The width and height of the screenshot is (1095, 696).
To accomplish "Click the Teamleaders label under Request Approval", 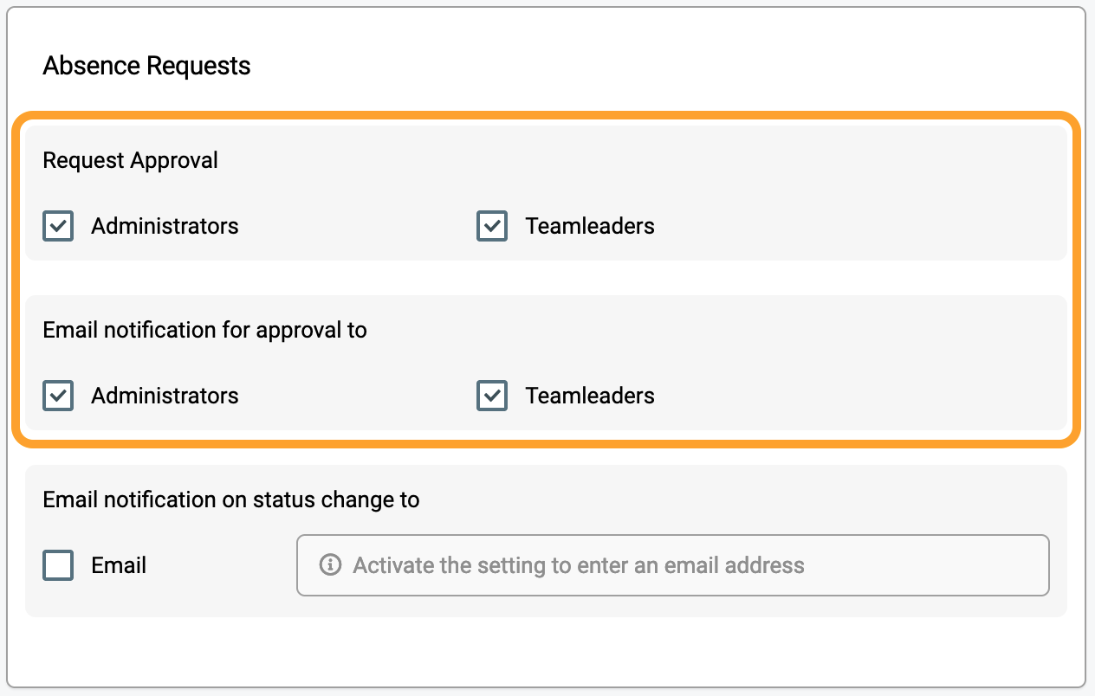I will click(x=590, y=226).
